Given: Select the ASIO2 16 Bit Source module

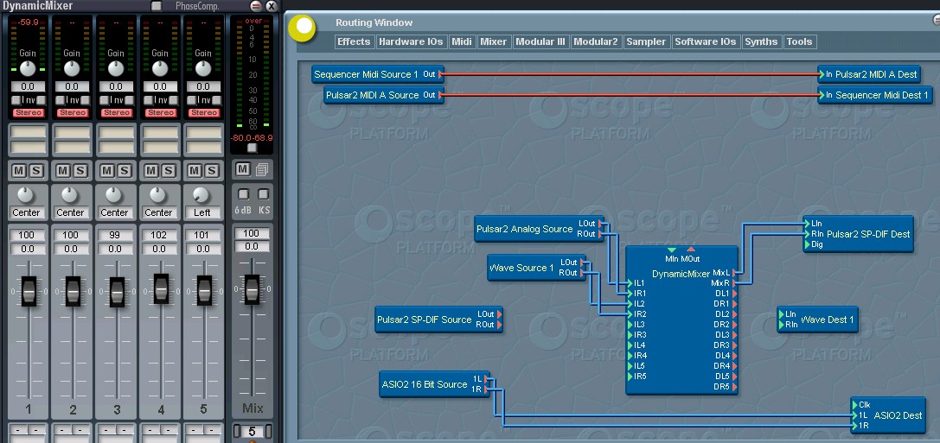Looking at the screenshot, I should 435,384.
